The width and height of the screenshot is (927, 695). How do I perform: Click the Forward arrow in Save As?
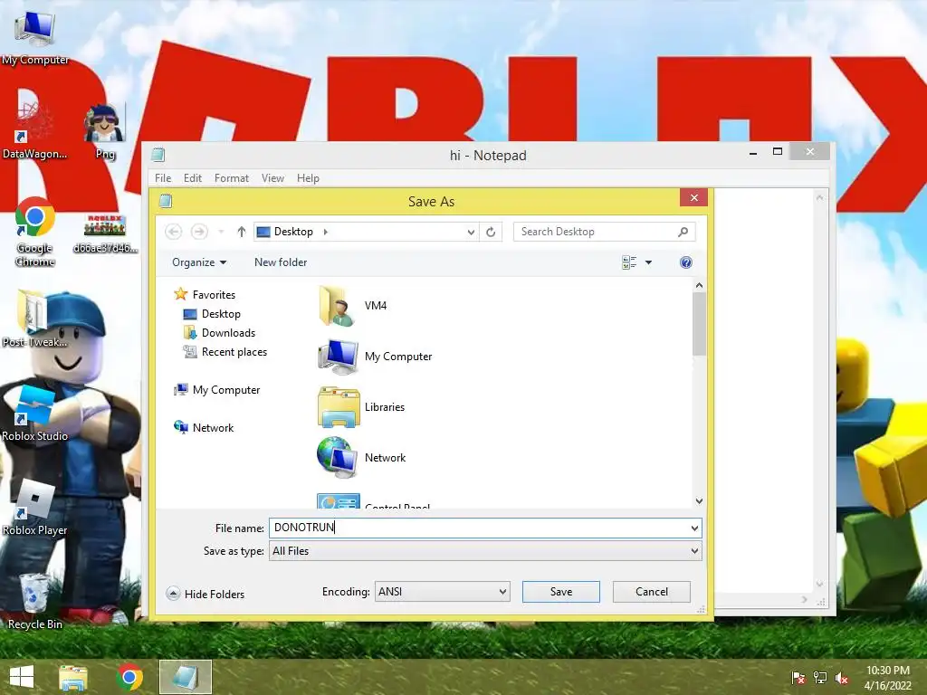pyautogui.click(x=199, y=232)
